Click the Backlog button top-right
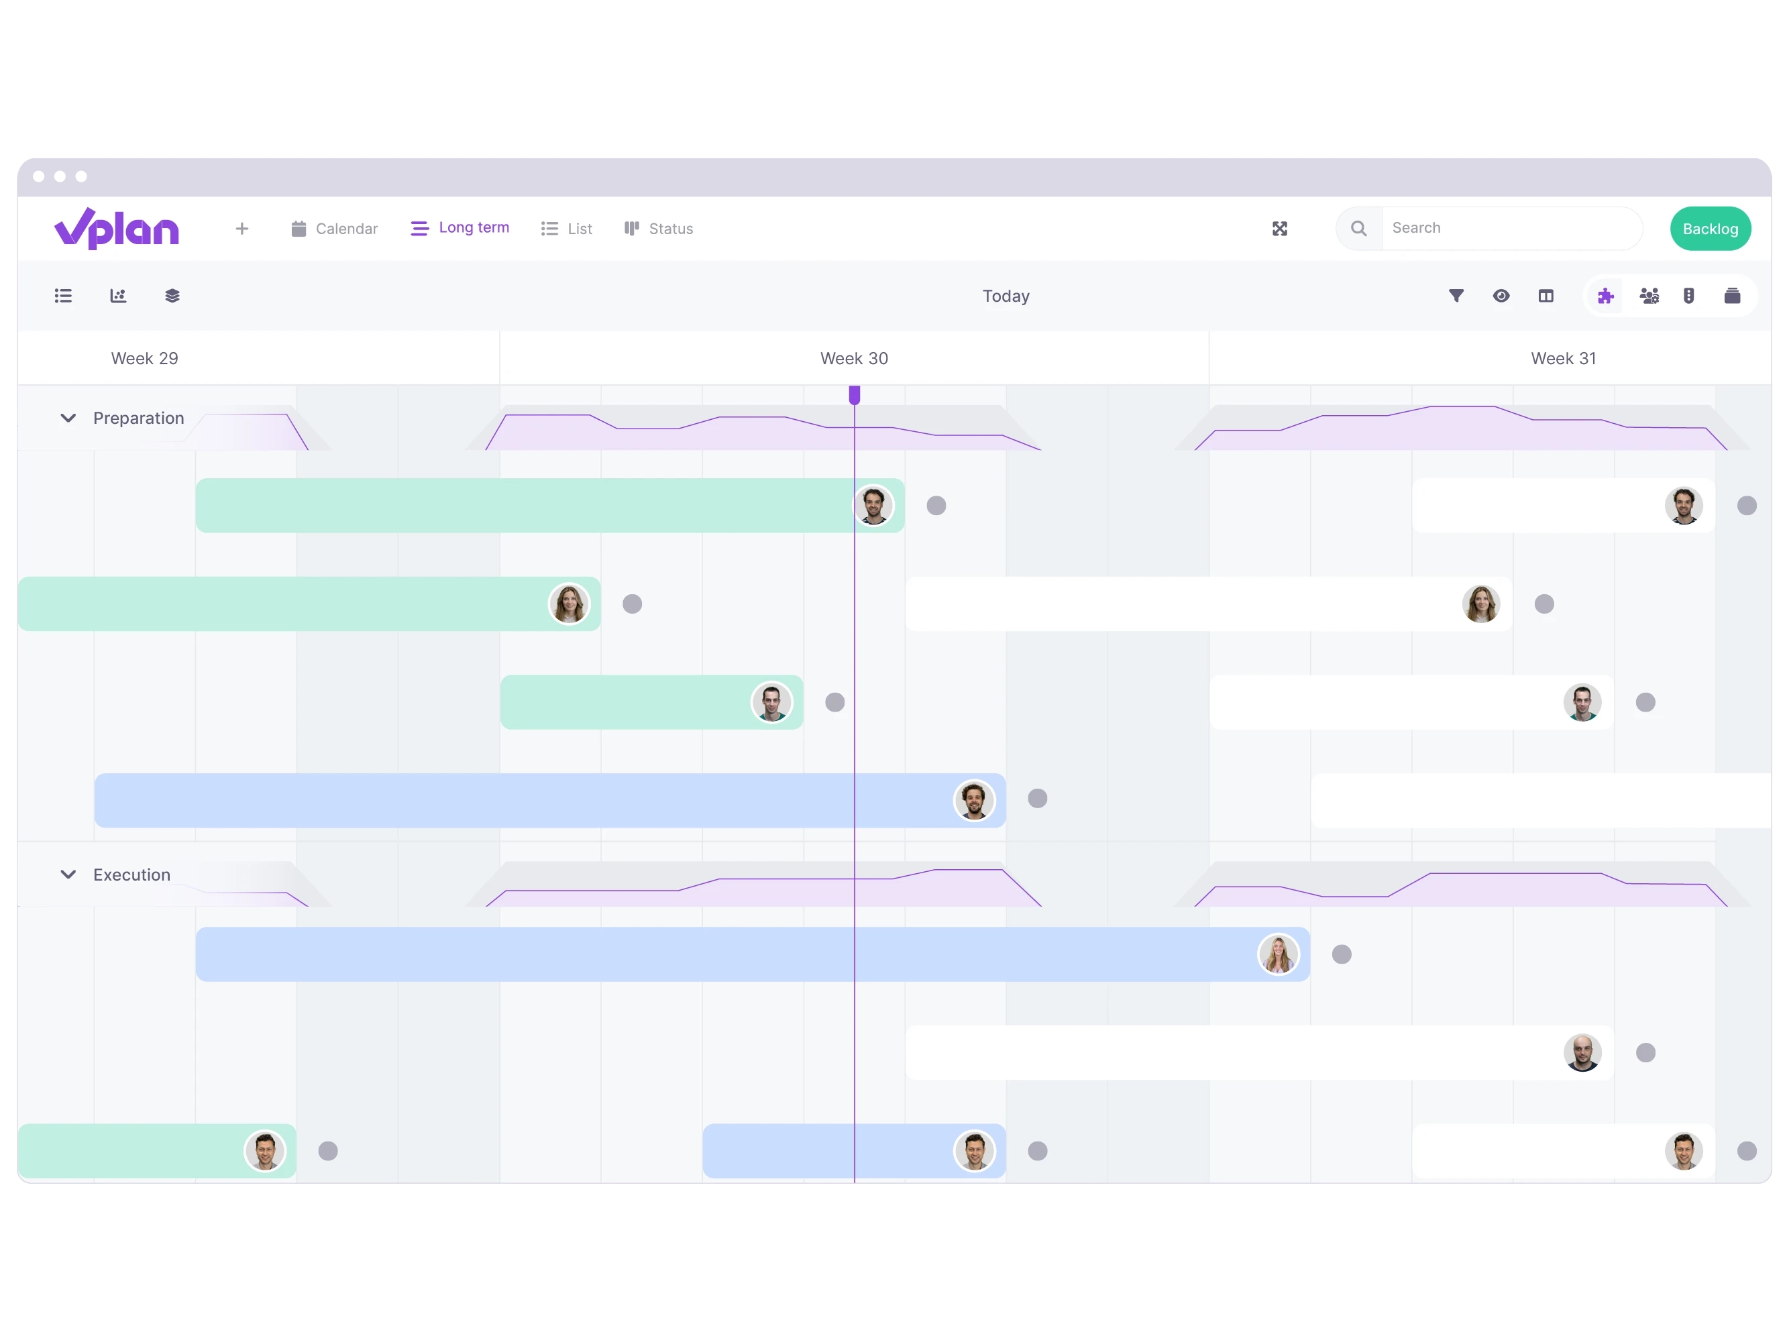1789x1342 pixels. click(x=1710, y=227)
